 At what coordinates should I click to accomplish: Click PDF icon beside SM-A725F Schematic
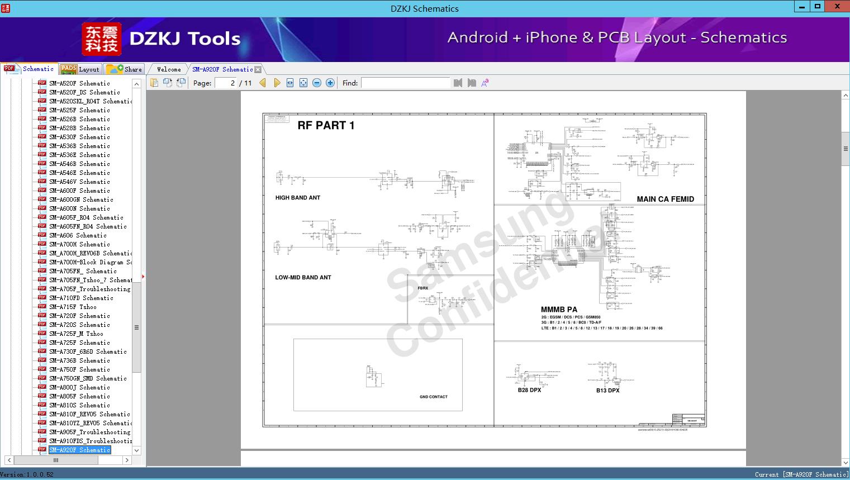[x=42, y=342]
